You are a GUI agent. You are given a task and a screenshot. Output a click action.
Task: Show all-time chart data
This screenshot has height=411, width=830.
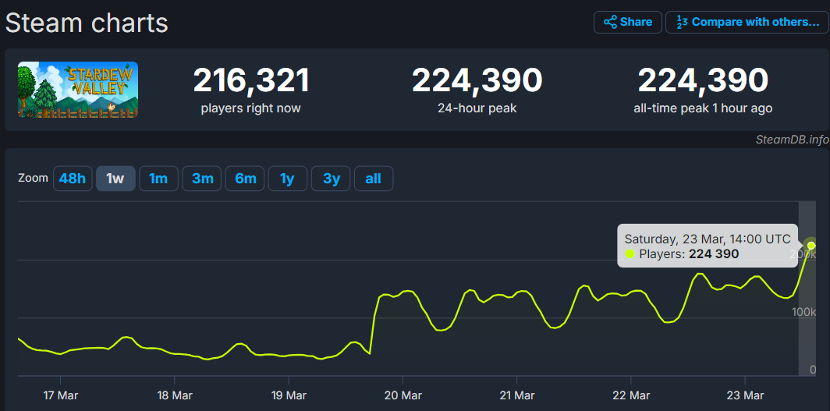(373, 179)
